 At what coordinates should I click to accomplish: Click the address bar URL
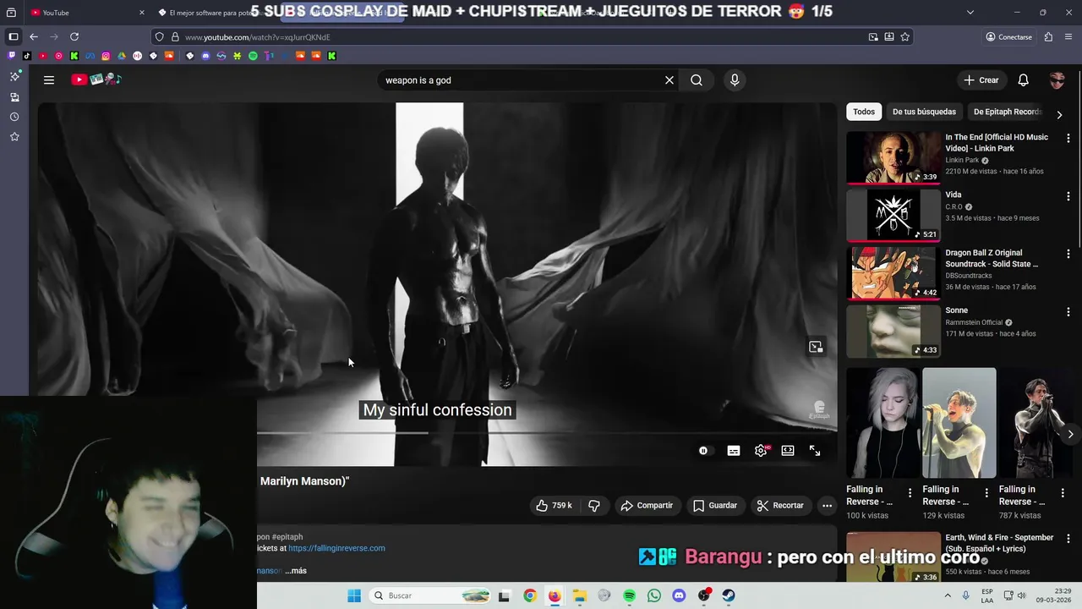point(258,37)
